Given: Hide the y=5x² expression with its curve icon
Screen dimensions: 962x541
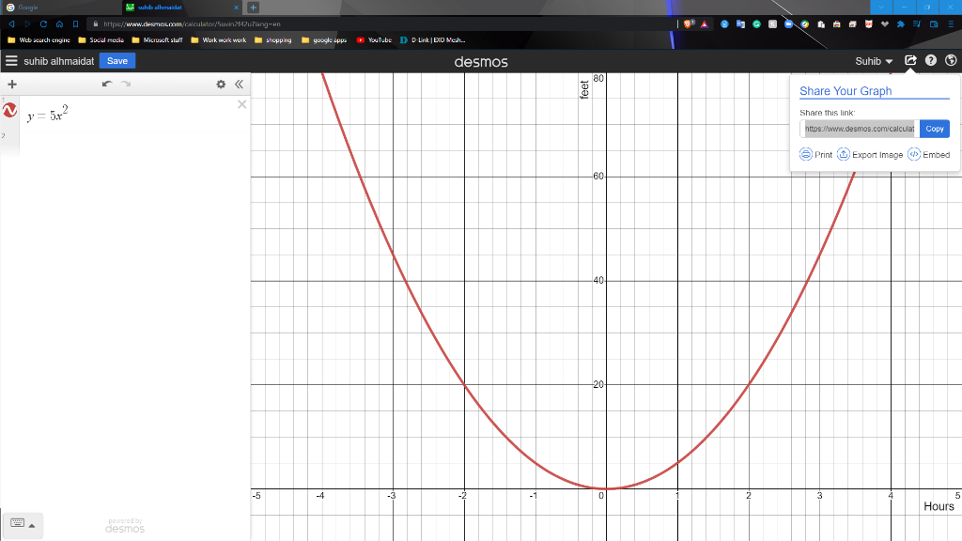Looking at the screenshot, I should click(x=10, y=111).
